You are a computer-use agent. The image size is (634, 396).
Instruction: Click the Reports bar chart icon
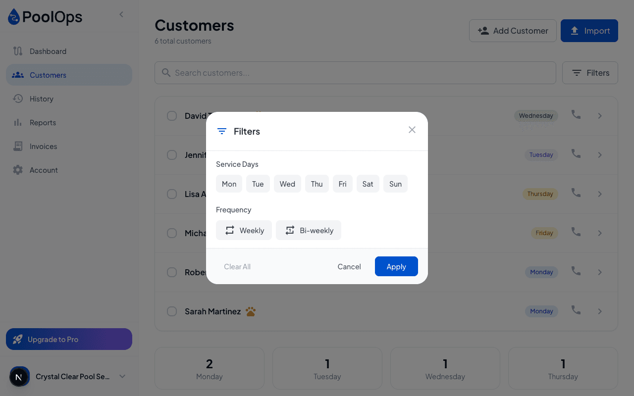(18, 122)
